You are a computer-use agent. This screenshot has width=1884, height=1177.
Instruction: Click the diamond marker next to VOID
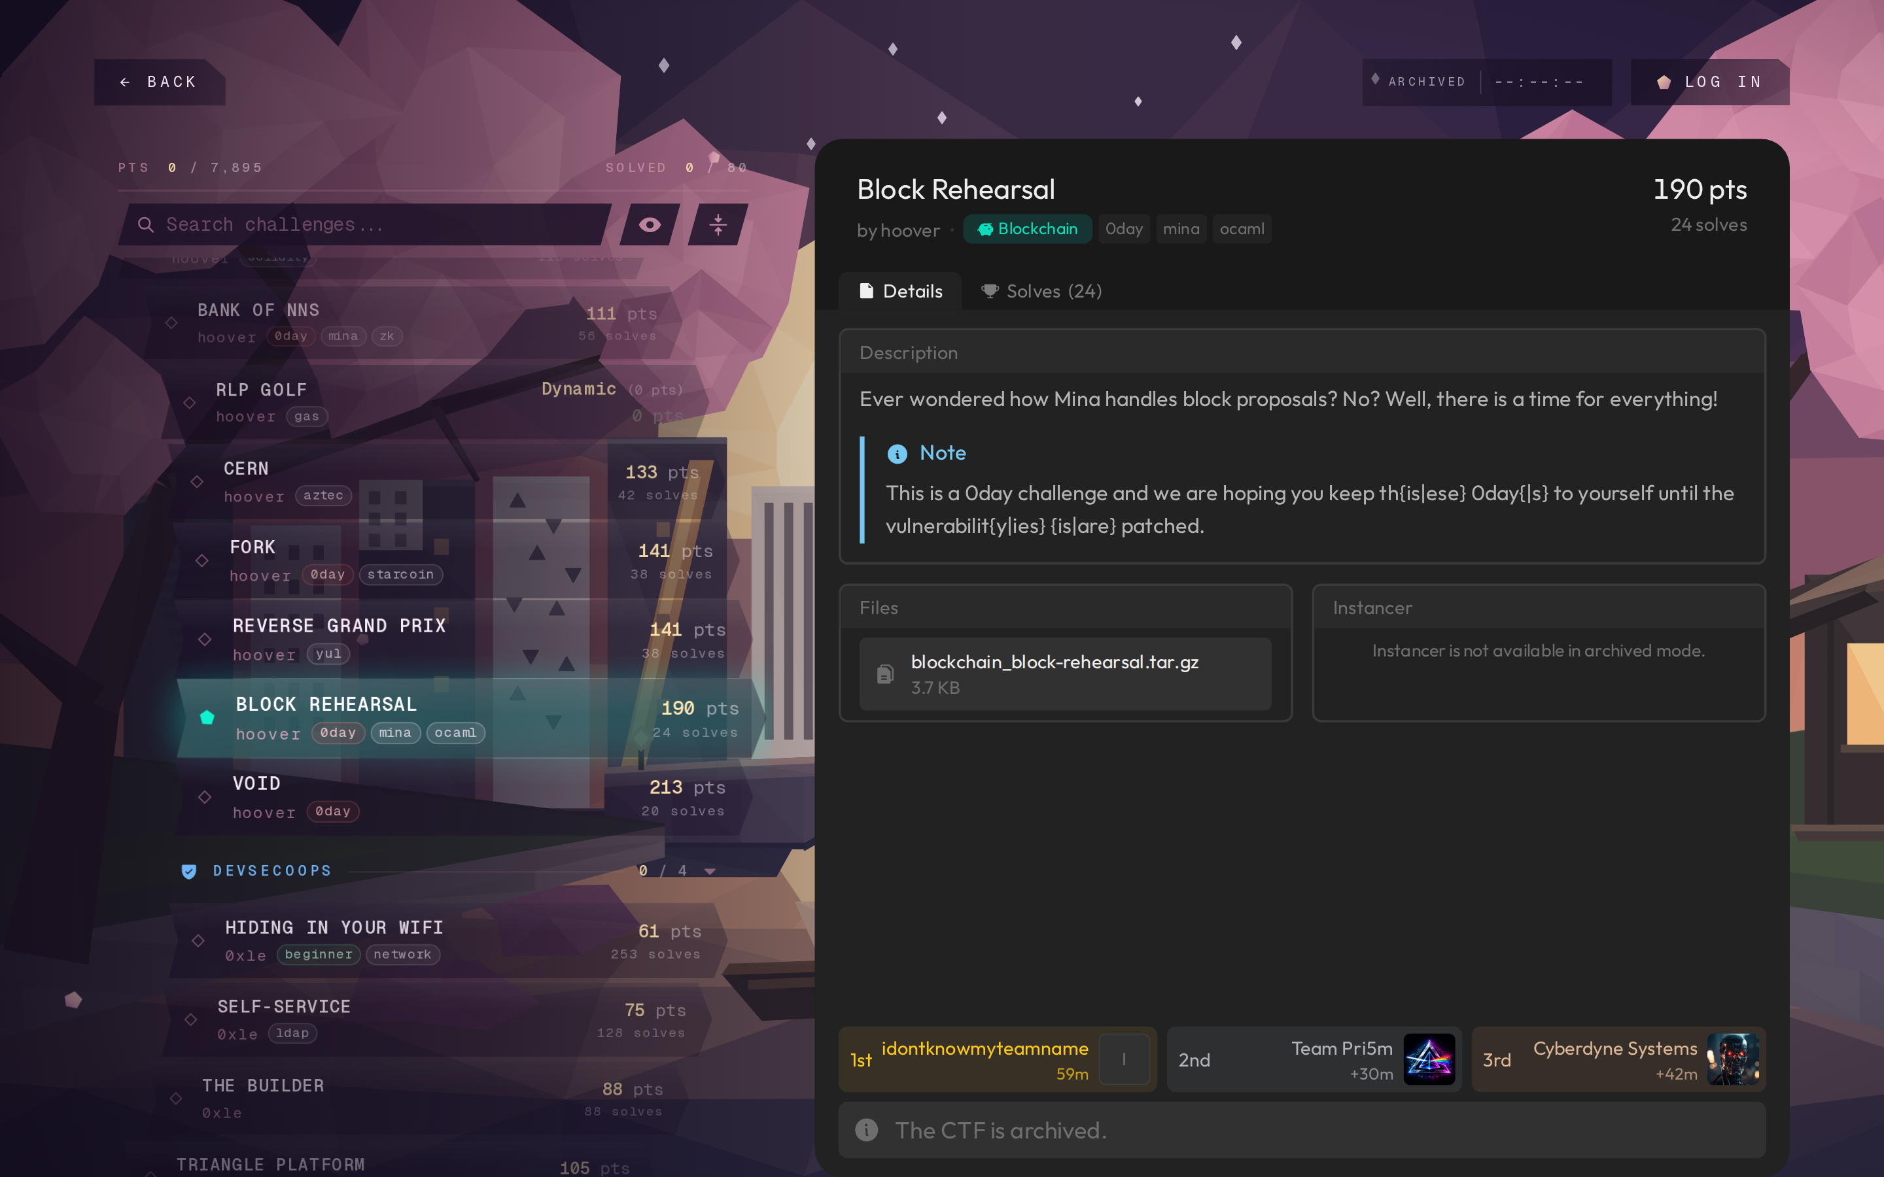coord(205,797)
